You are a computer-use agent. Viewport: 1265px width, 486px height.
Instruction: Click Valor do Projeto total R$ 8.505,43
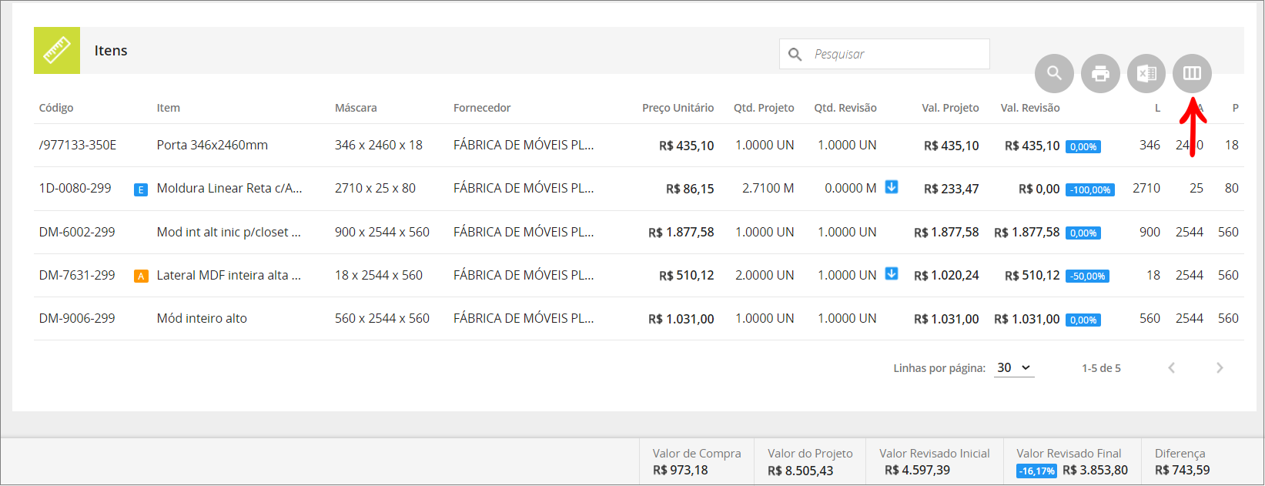point(800,471)
